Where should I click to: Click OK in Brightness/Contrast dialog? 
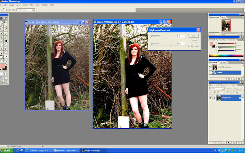[194, 36]
